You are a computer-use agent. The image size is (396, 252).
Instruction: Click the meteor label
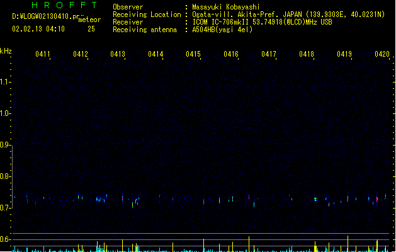[x=89, y=20]
